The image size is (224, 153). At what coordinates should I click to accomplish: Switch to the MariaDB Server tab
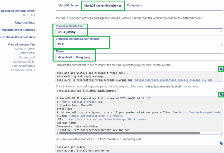click(x=69, y=6)
